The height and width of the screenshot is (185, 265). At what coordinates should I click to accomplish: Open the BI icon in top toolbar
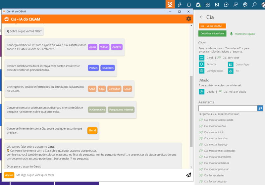[x=217, y=5]
